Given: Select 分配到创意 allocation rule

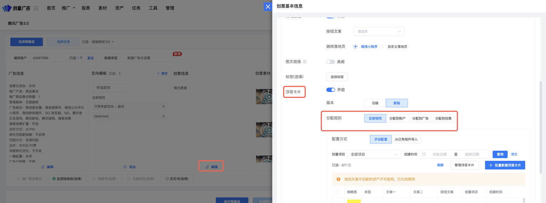Looking at the screenshot, I should [443, 118].
